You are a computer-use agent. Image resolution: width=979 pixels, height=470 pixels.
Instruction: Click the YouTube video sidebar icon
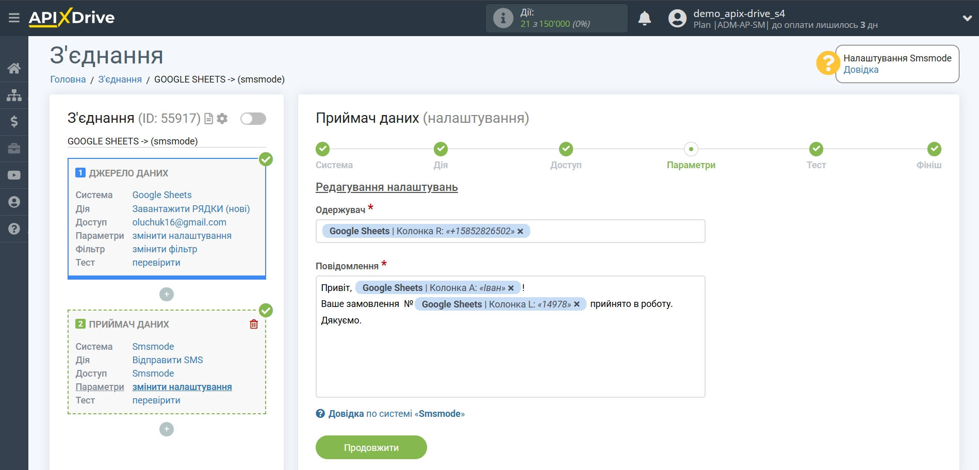click(14, 175)
